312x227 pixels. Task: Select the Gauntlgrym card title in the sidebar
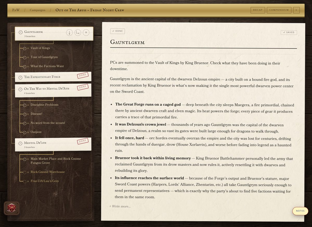pyautogui.click(x=34, y=32)
